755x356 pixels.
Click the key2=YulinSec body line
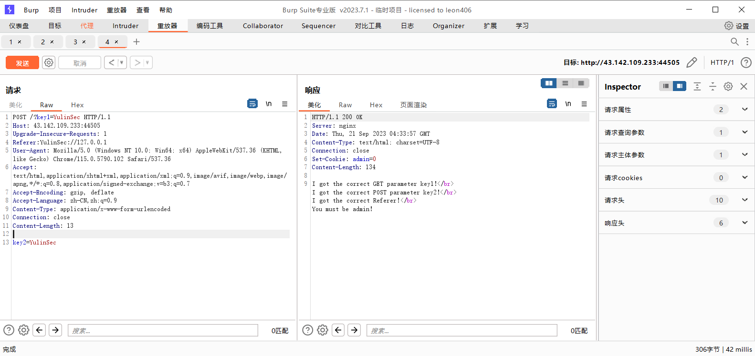pyautogui.click(x=34, y=242)
